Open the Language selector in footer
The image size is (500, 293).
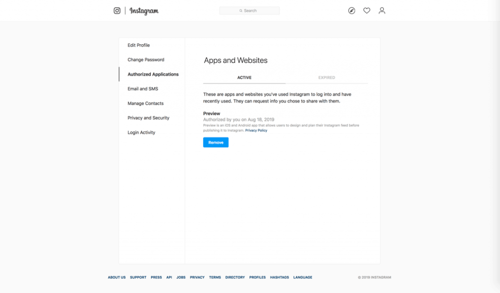click(x=303, y=277)
